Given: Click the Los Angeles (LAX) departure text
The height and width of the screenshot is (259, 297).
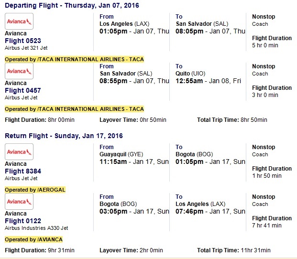Looking at the screenshot, I should (x=124, y=24).
